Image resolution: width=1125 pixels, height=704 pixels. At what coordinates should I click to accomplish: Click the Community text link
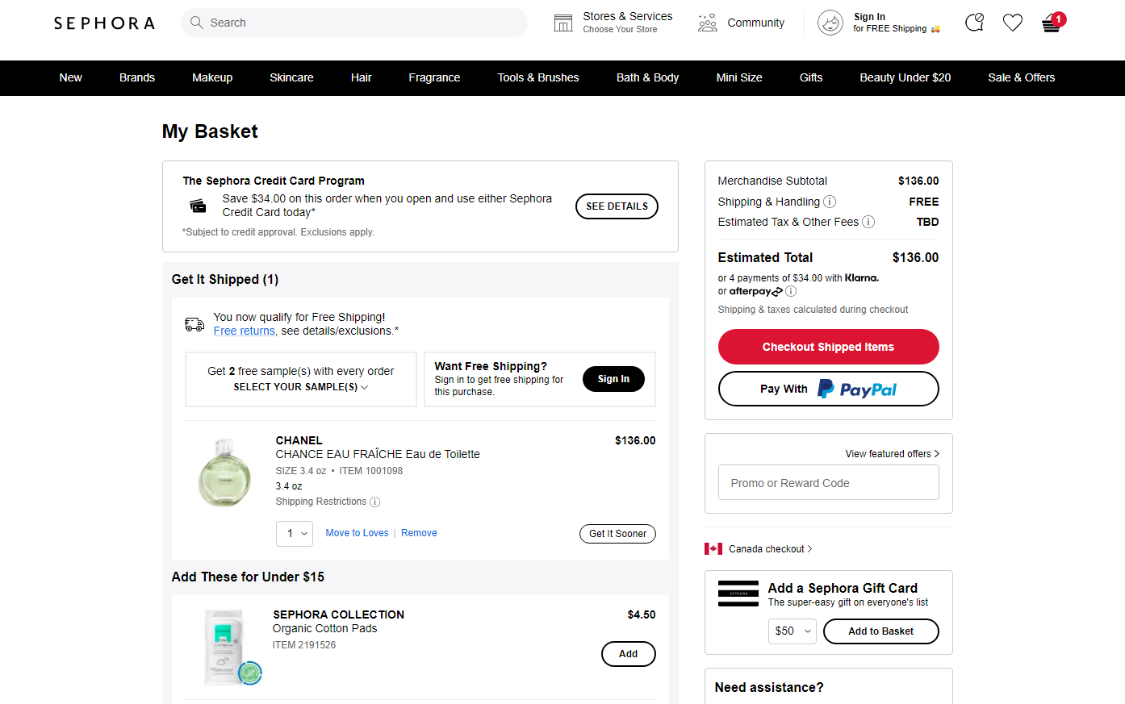point(756,23)
